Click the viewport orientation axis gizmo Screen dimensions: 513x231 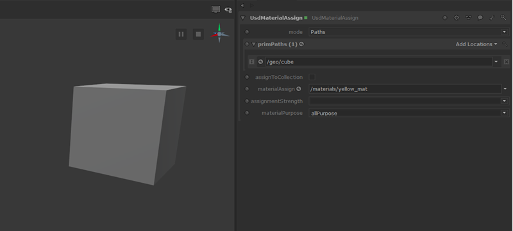(219, 33)
